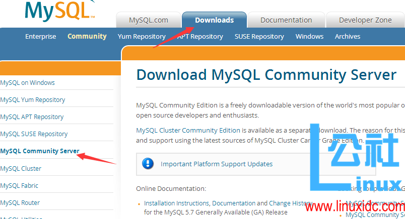Click the MySQL logo
This screenshot has height=219, width=405.
tap(60, 11)
